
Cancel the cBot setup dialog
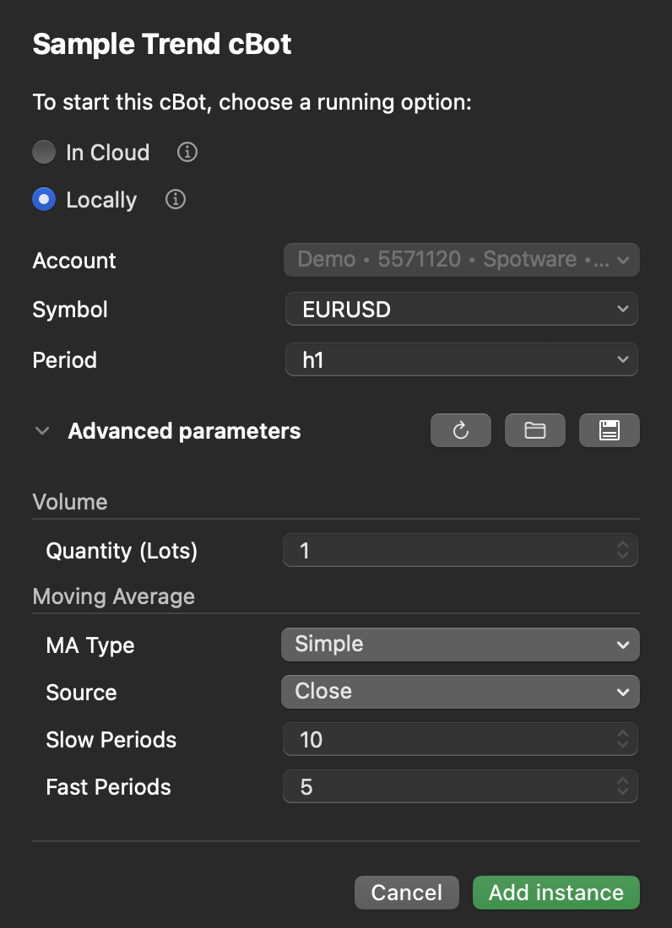pos(406,892)
